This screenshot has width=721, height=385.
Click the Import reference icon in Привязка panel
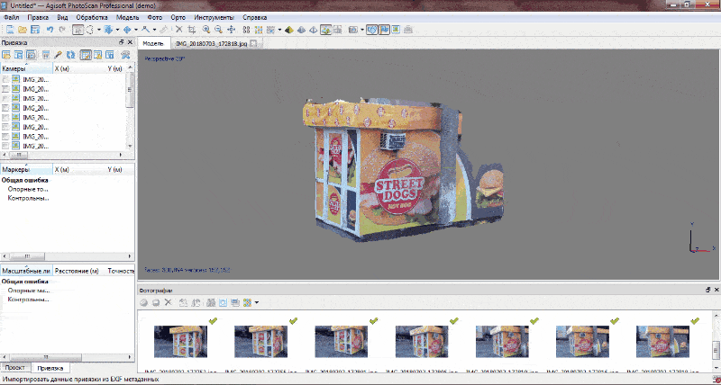(6, 55)
